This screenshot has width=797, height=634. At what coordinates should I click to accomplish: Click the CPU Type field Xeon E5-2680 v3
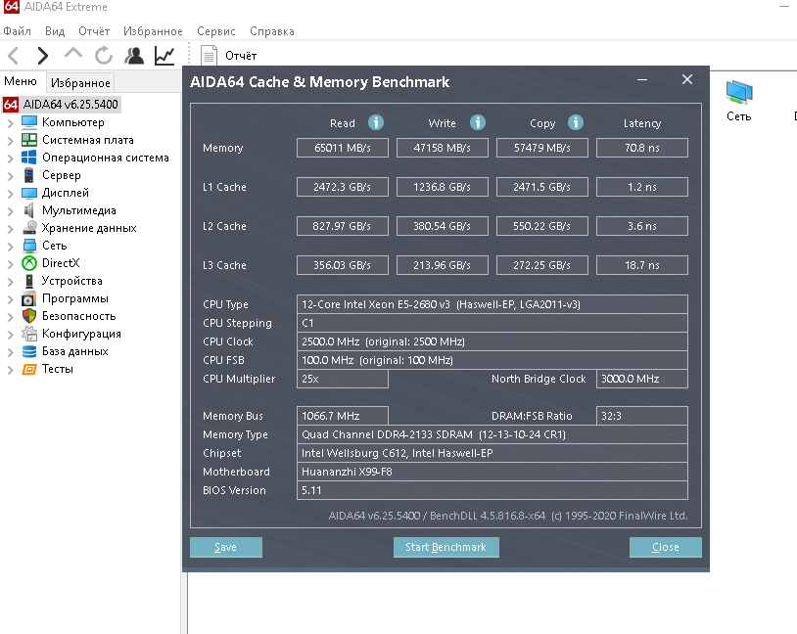(x=492, y=304)
